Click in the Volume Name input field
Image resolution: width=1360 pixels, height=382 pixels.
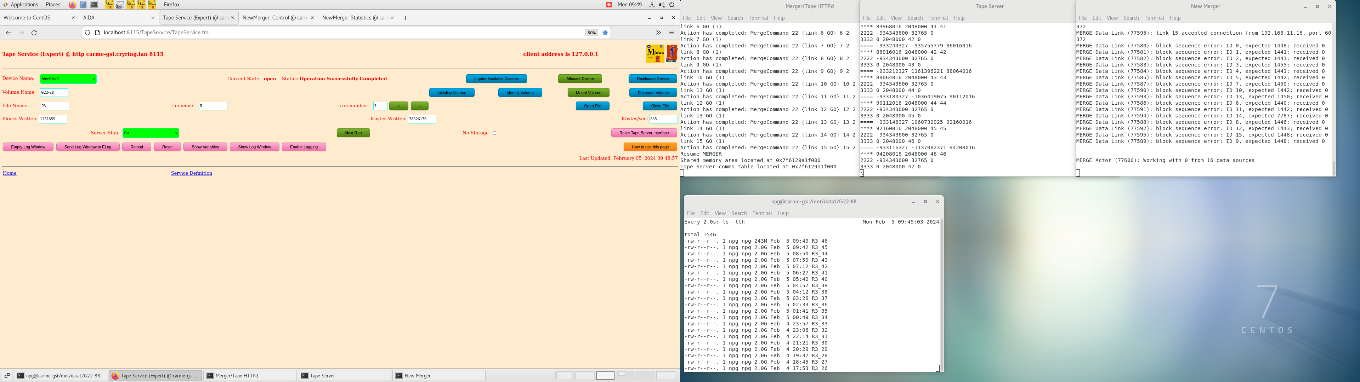click(55, 92)
